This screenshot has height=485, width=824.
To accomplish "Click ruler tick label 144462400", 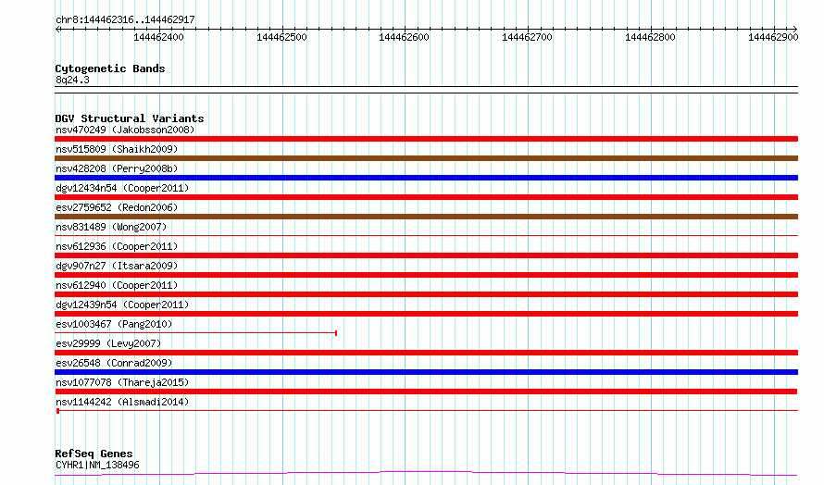I will point(158,37).
